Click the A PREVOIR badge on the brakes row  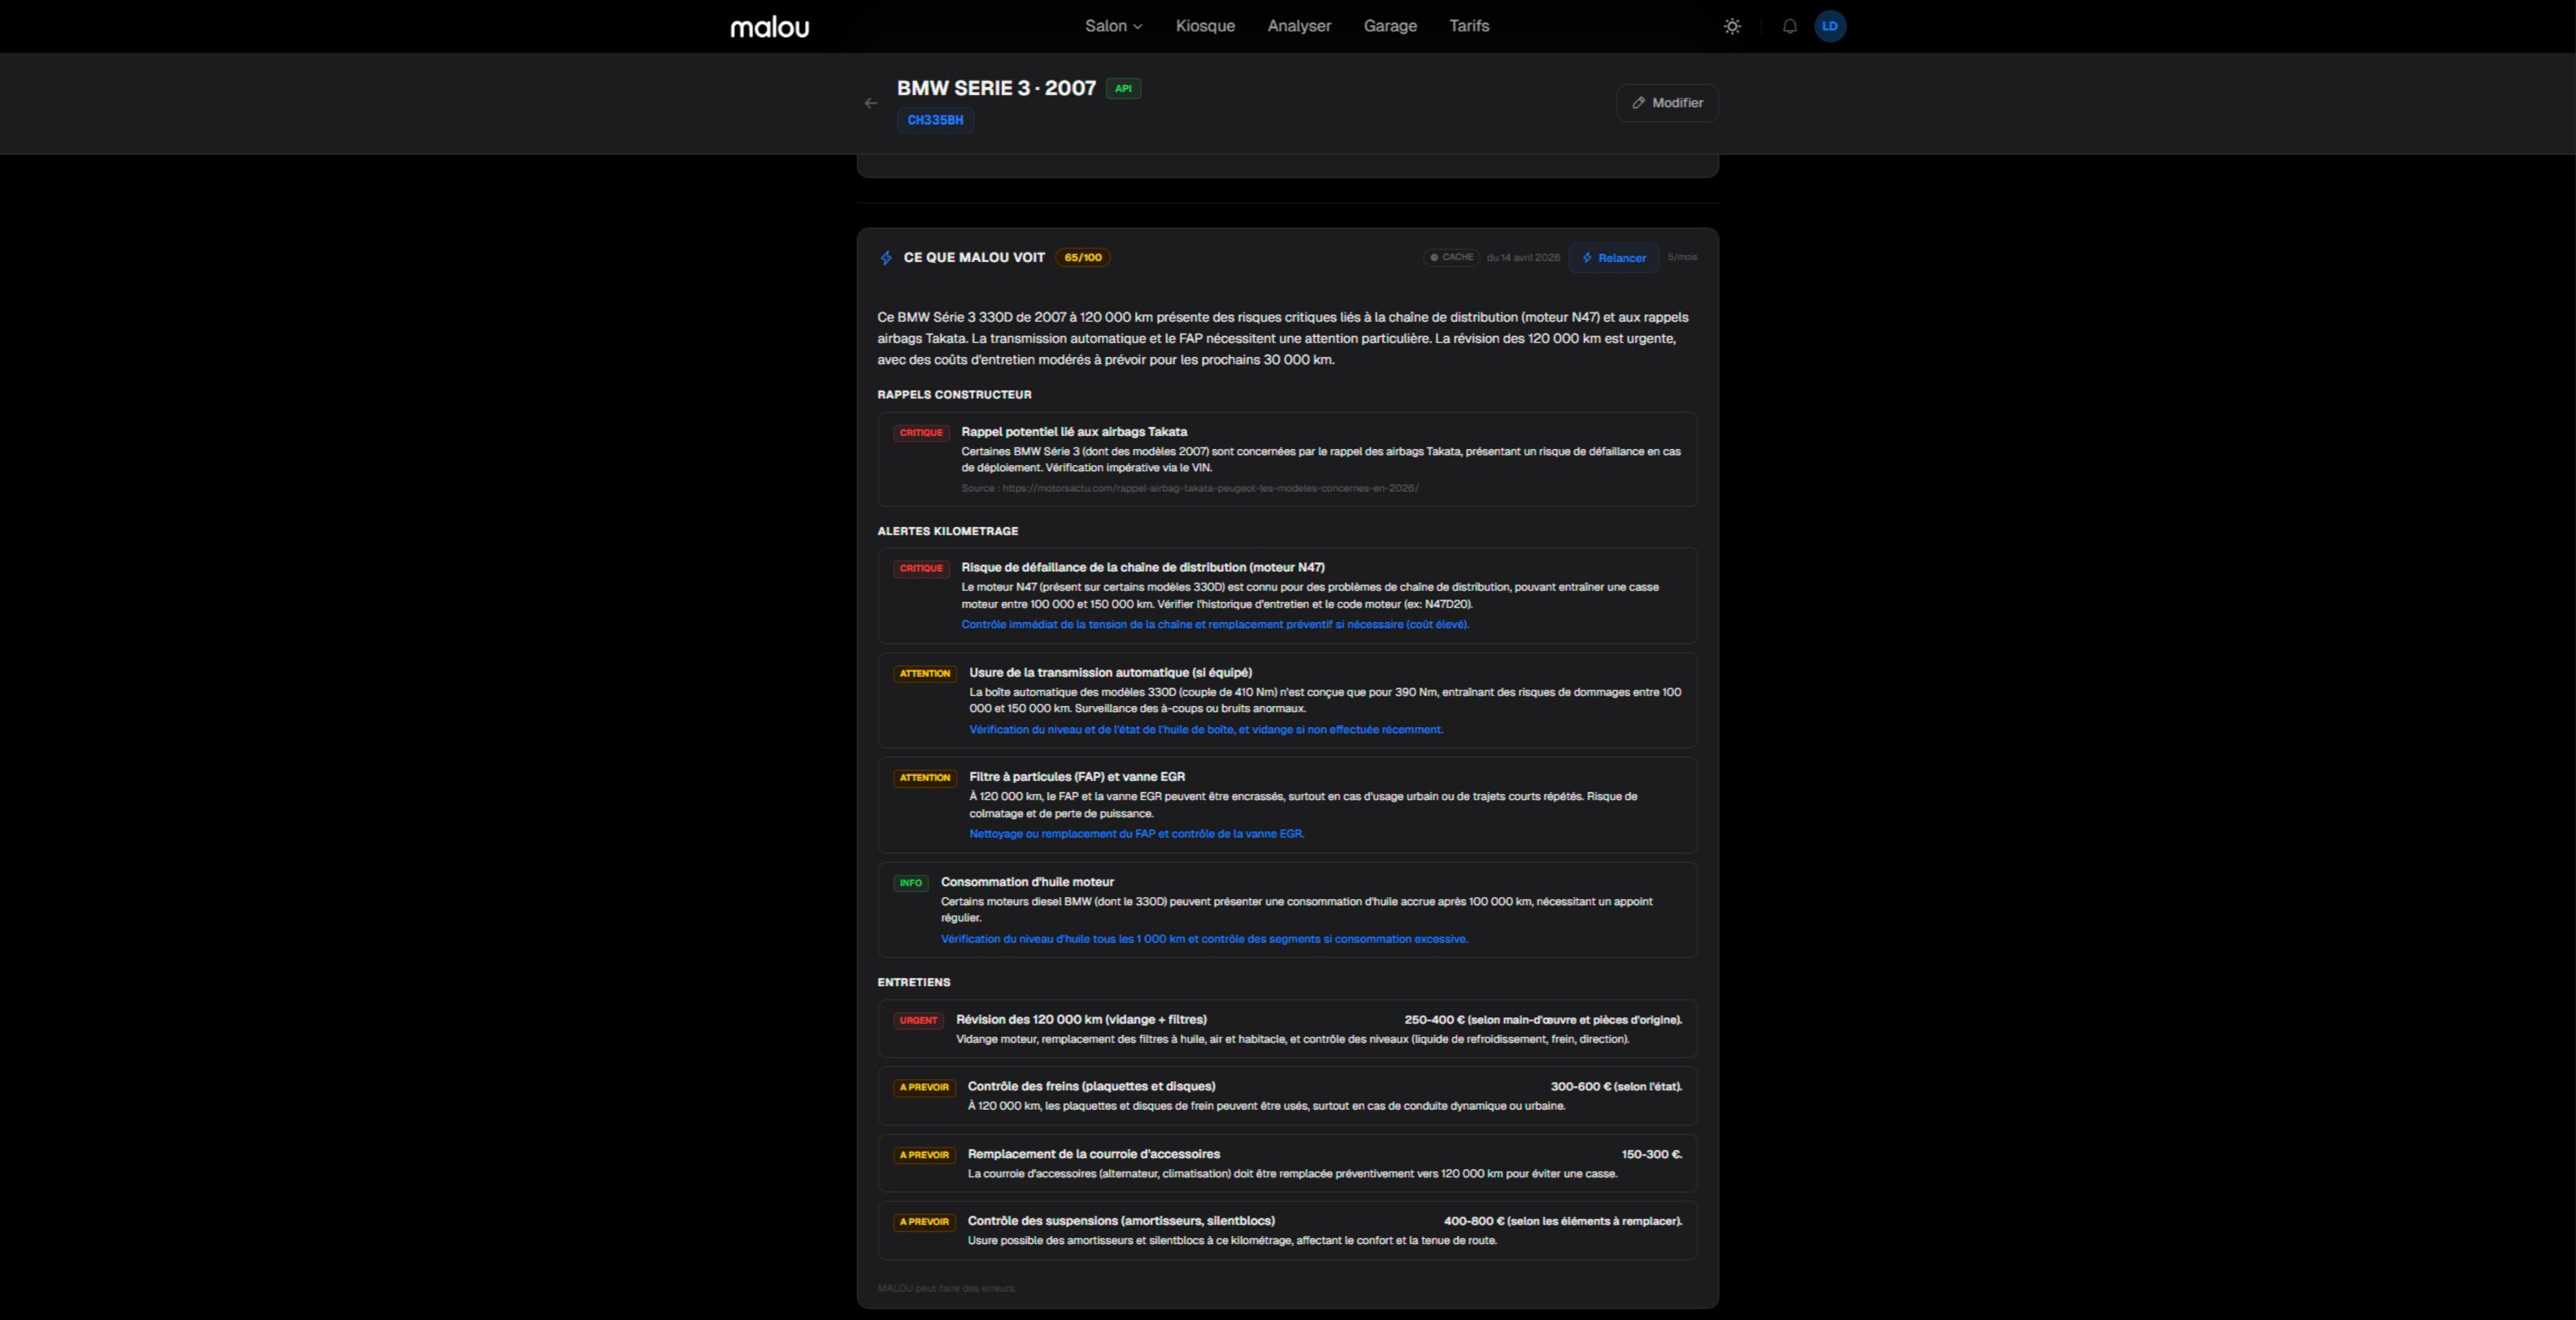[924, 1087]
